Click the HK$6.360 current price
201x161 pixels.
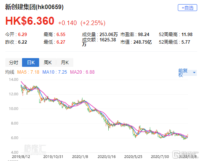click(30, 21)
